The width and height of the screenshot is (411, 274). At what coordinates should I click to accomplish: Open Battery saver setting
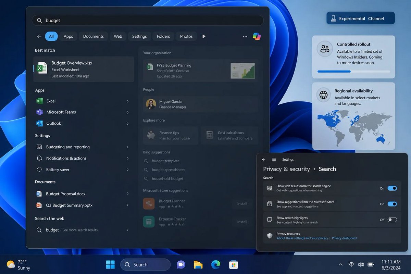(83, 170)
